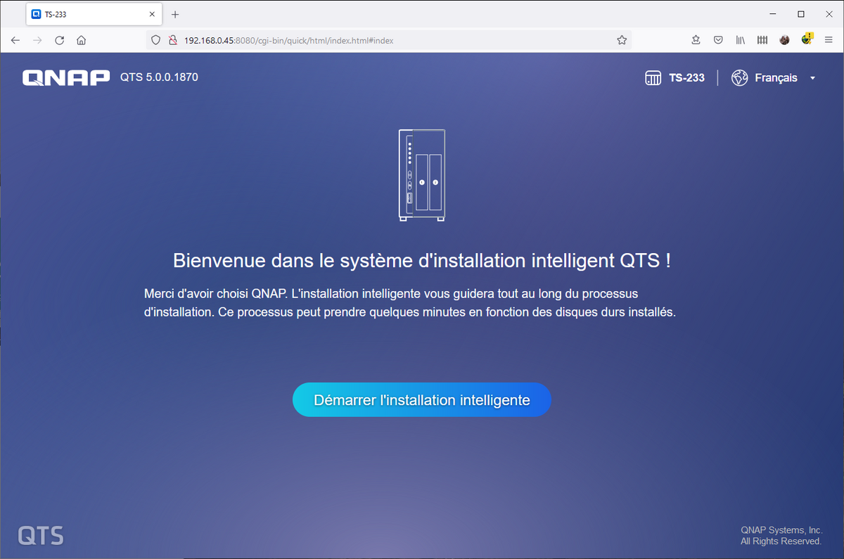Click the globe language icon
Image resolution: width=844 pixels, height=559 pixels.
(x=739, y=78)
